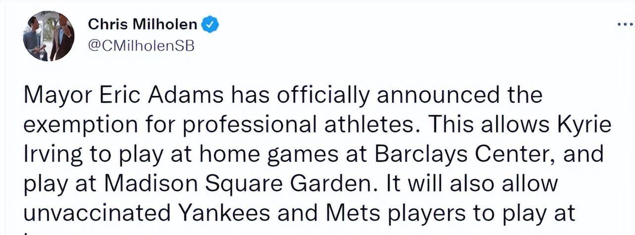Click the Chris Milholen display name
The height and width of the screenshot is (235, 635).
pos(144,24)
